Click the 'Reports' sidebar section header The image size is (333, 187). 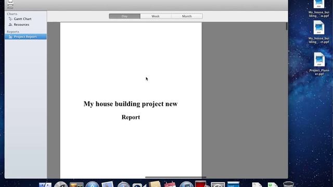[x=12, y=32]
